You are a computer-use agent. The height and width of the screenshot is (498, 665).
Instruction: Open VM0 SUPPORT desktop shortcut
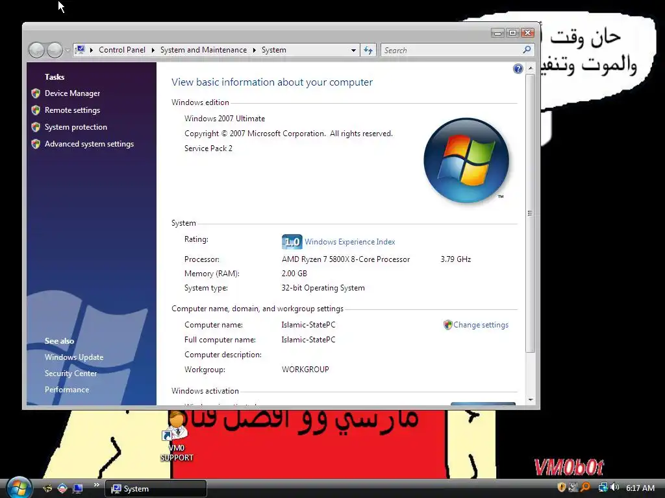pos(177,438)
